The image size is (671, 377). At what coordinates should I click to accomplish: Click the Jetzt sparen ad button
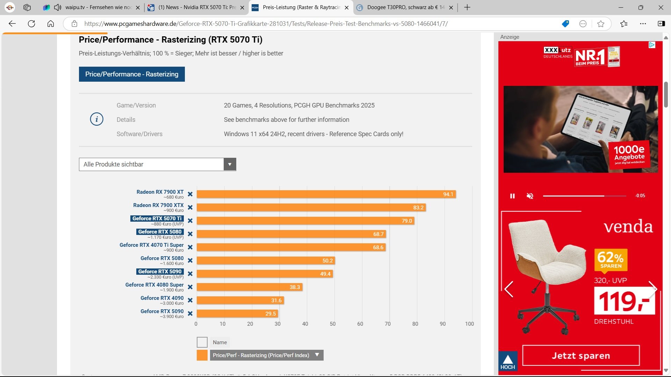pyautogui.click(x=581, y=356)
